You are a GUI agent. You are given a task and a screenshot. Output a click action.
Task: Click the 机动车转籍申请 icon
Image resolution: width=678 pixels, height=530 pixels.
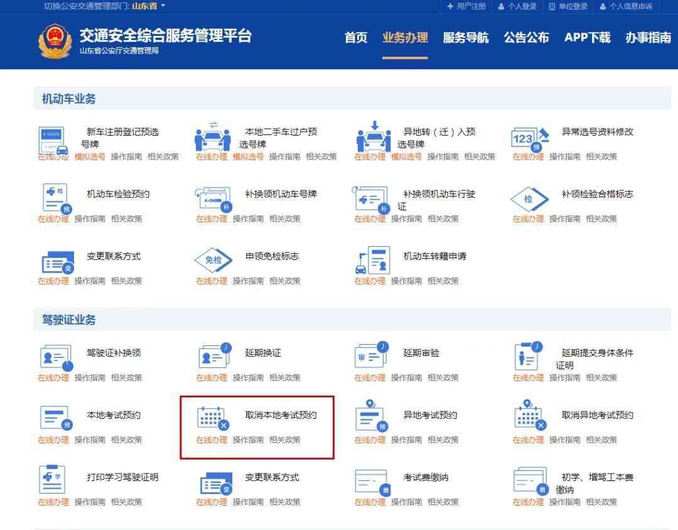[371, 260]
